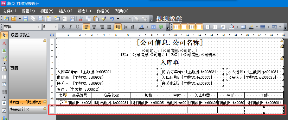Toggle Italic formatting
The image size is (288, 120).
[70, 27]
